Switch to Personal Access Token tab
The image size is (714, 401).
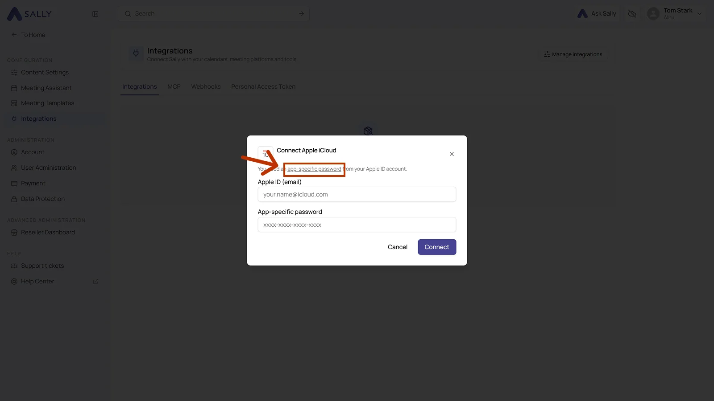263,87
